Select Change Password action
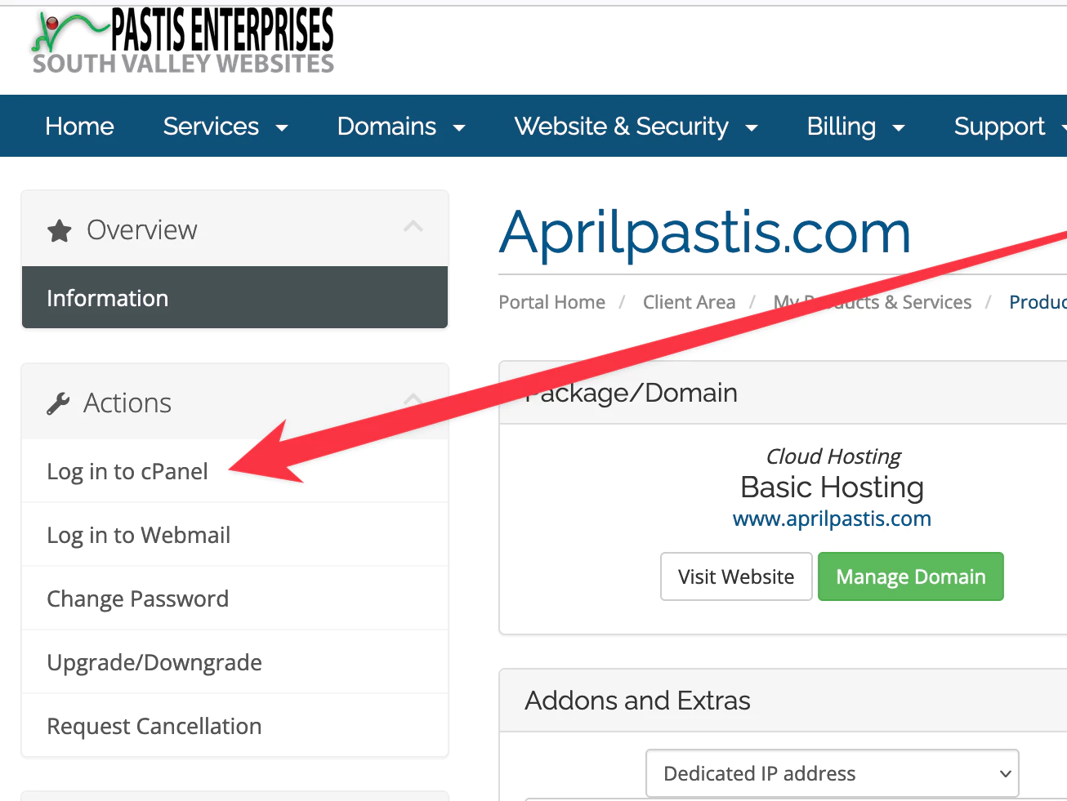Screen dimensions: 1067x801 [x=137, y=599]
